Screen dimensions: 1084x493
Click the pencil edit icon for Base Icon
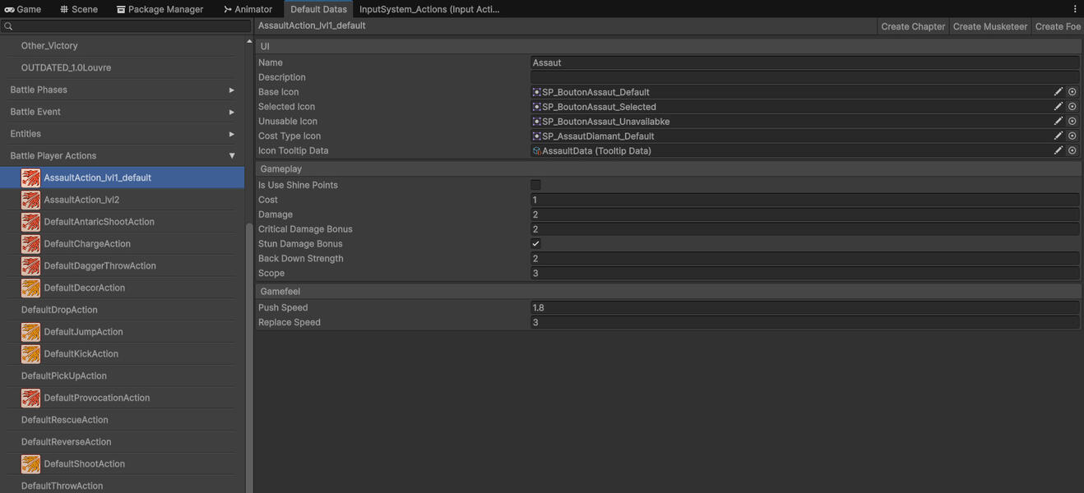pyautogui.click(x=1059, y=92)
